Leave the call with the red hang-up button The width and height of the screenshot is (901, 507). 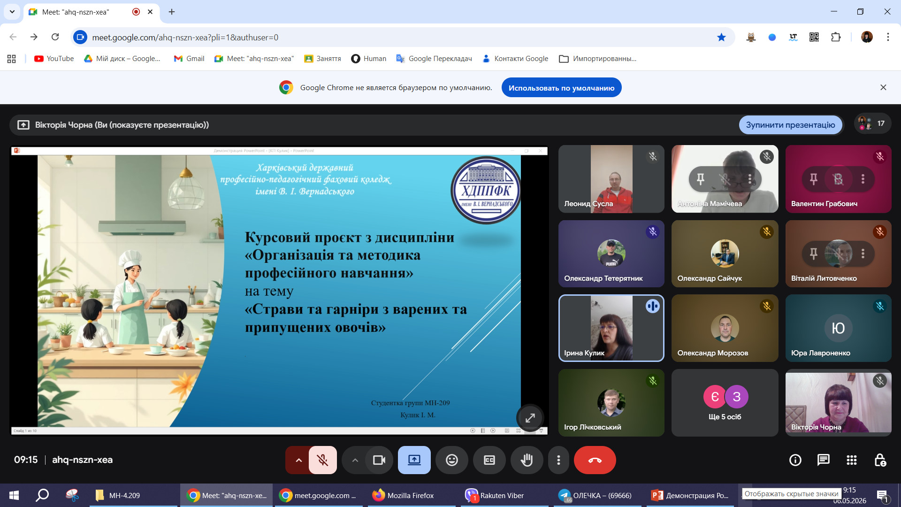[595, 460]
